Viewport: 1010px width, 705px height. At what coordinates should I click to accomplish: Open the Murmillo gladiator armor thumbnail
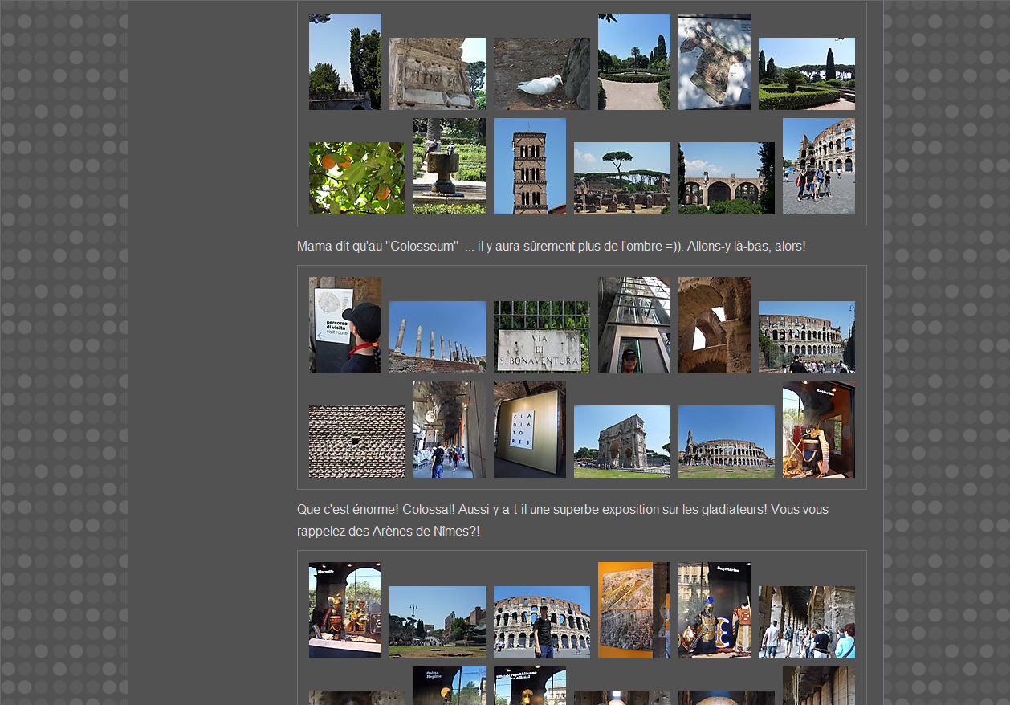coord(344,610)
